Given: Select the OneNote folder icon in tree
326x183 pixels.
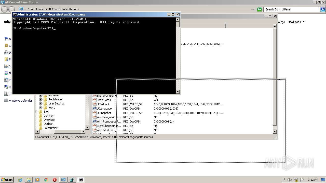Looking at the screenshot, I should pyautogui.click(x=40, y=120).
